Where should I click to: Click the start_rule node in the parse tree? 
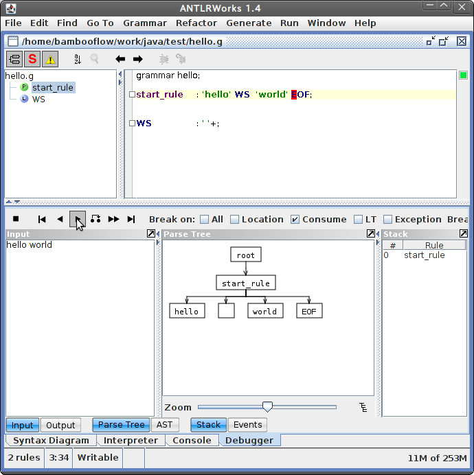(x=246, y=283)
